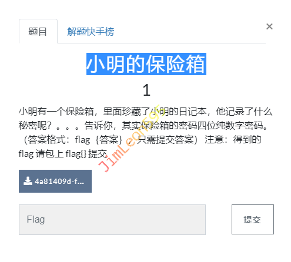Click the last description line starting flag 请包上
The height and width of the screenshot is (262, 291).
pyautogui.click(x=63, y=154)
